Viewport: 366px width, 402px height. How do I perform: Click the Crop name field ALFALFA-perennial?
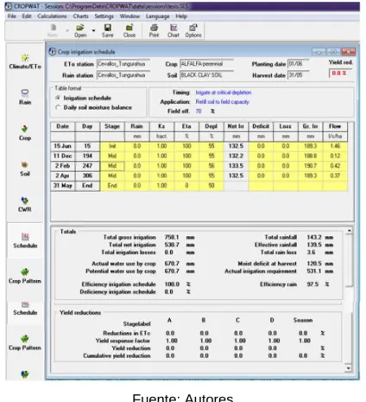[206, 64]
